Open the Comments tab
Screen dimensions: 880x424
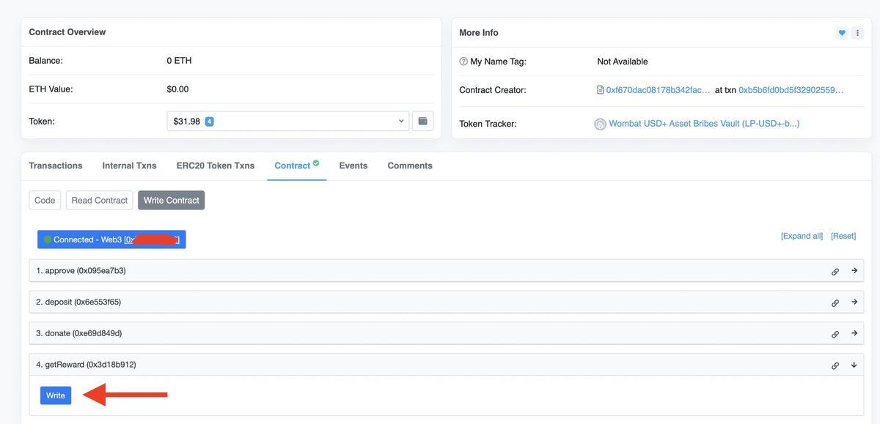click(x=410, y=165)
